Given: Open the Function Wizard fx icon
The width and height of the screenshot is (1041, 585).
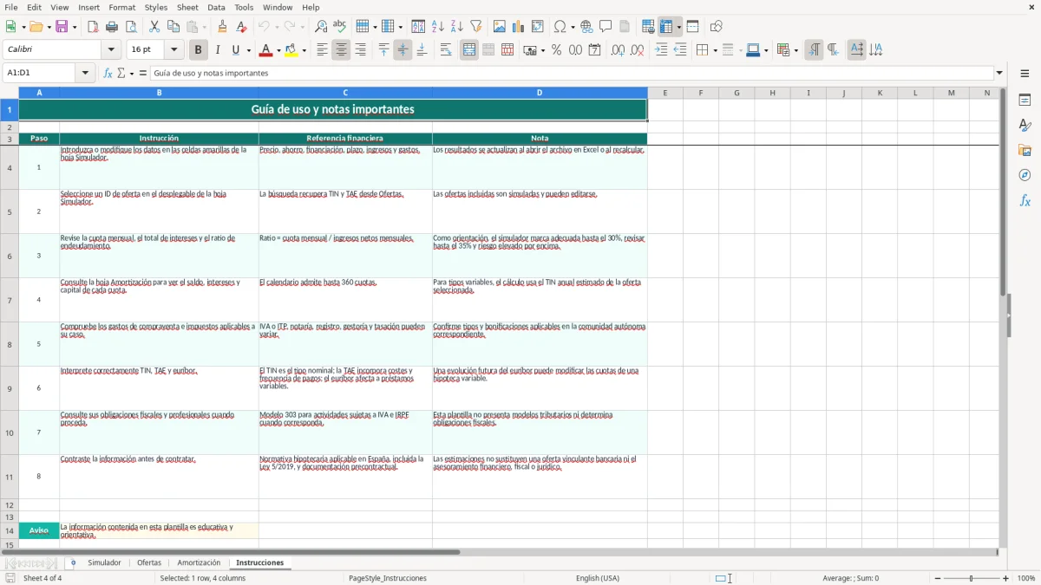Looking at the screenshot, I should click(x=108, y=73).
